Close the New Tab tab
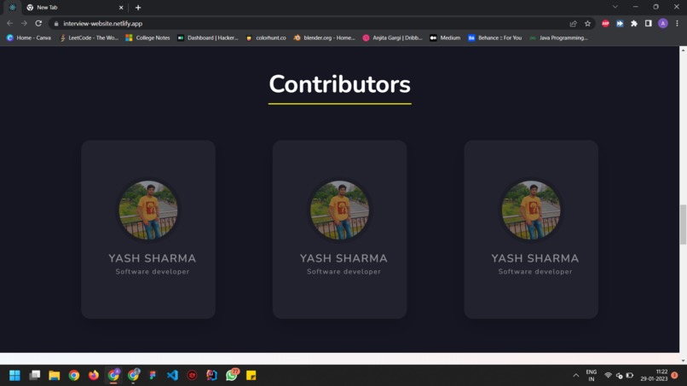This screenshot has height=386, width=687. pos(121,8)
